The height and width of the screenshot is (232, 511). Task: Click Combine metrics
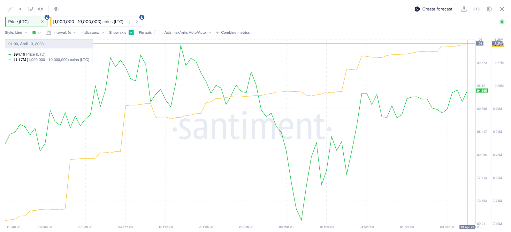click(x=235, y=33)
